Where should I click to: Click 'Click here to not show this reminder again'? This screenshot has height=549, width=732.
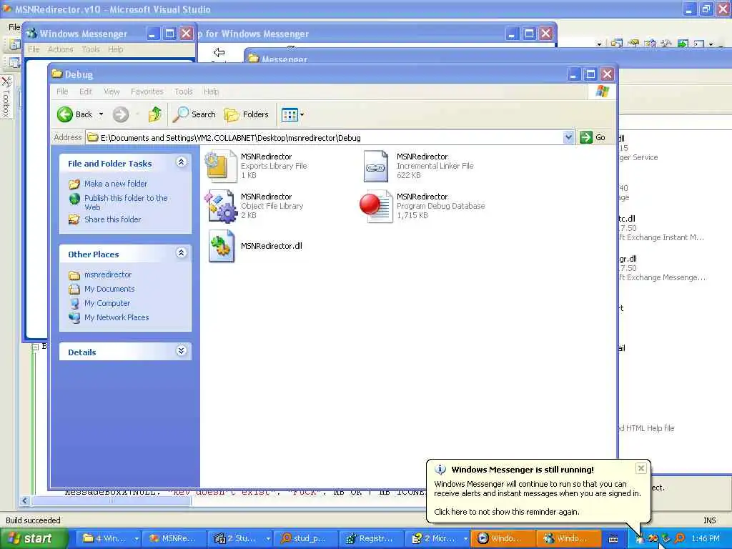click(x=507, y=512)
